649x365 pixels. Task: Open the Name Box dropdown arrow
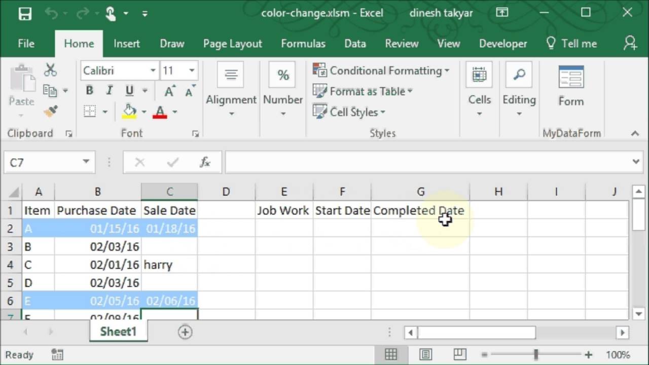[x=86, y=162]
